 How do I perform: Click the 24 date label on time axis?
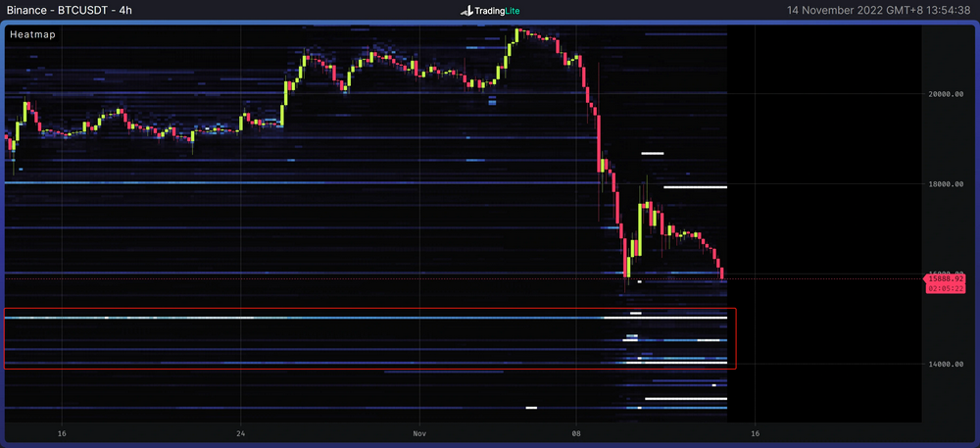[x=240, y=432]
